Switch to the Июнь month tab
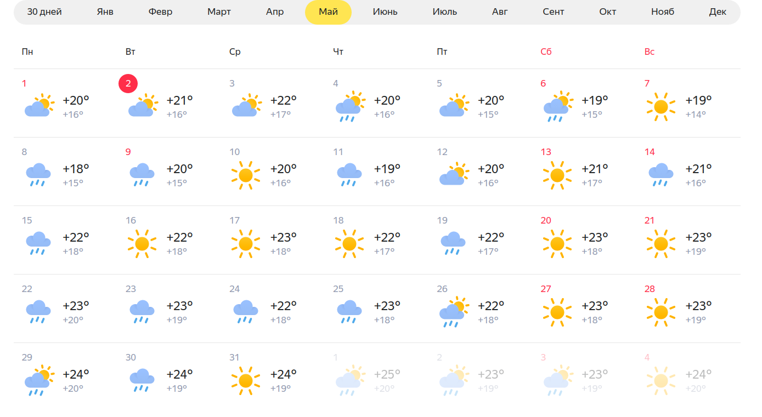 pos(385,12)
